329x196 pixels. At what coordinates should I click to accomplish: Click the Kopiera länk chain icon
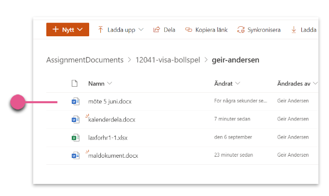188,30
